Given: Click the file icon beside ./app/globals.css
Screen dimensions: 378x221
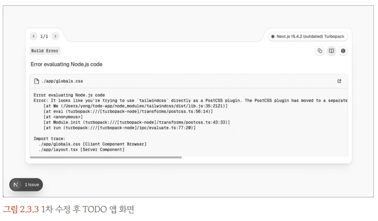Looking at the screenshot, I should click(37, 81).
